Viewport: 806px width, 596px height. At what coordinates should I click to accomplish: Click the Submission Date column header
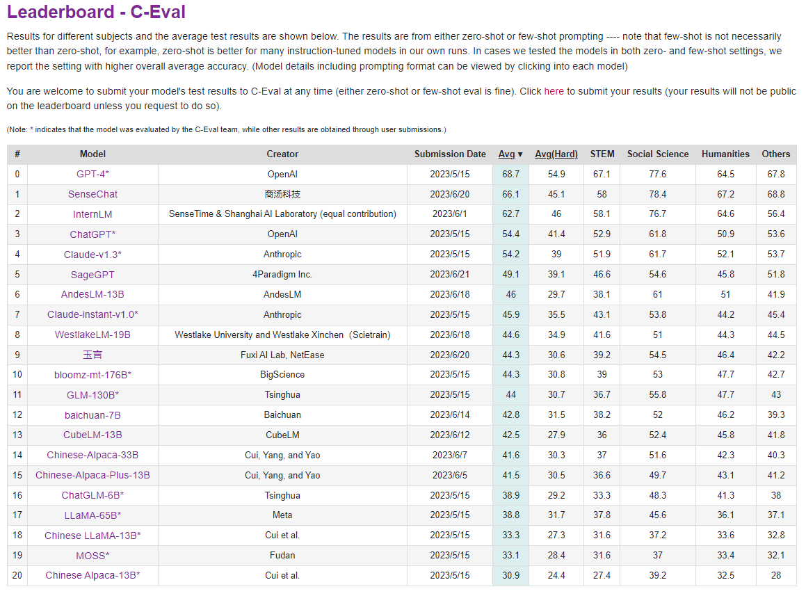[450, 154]
